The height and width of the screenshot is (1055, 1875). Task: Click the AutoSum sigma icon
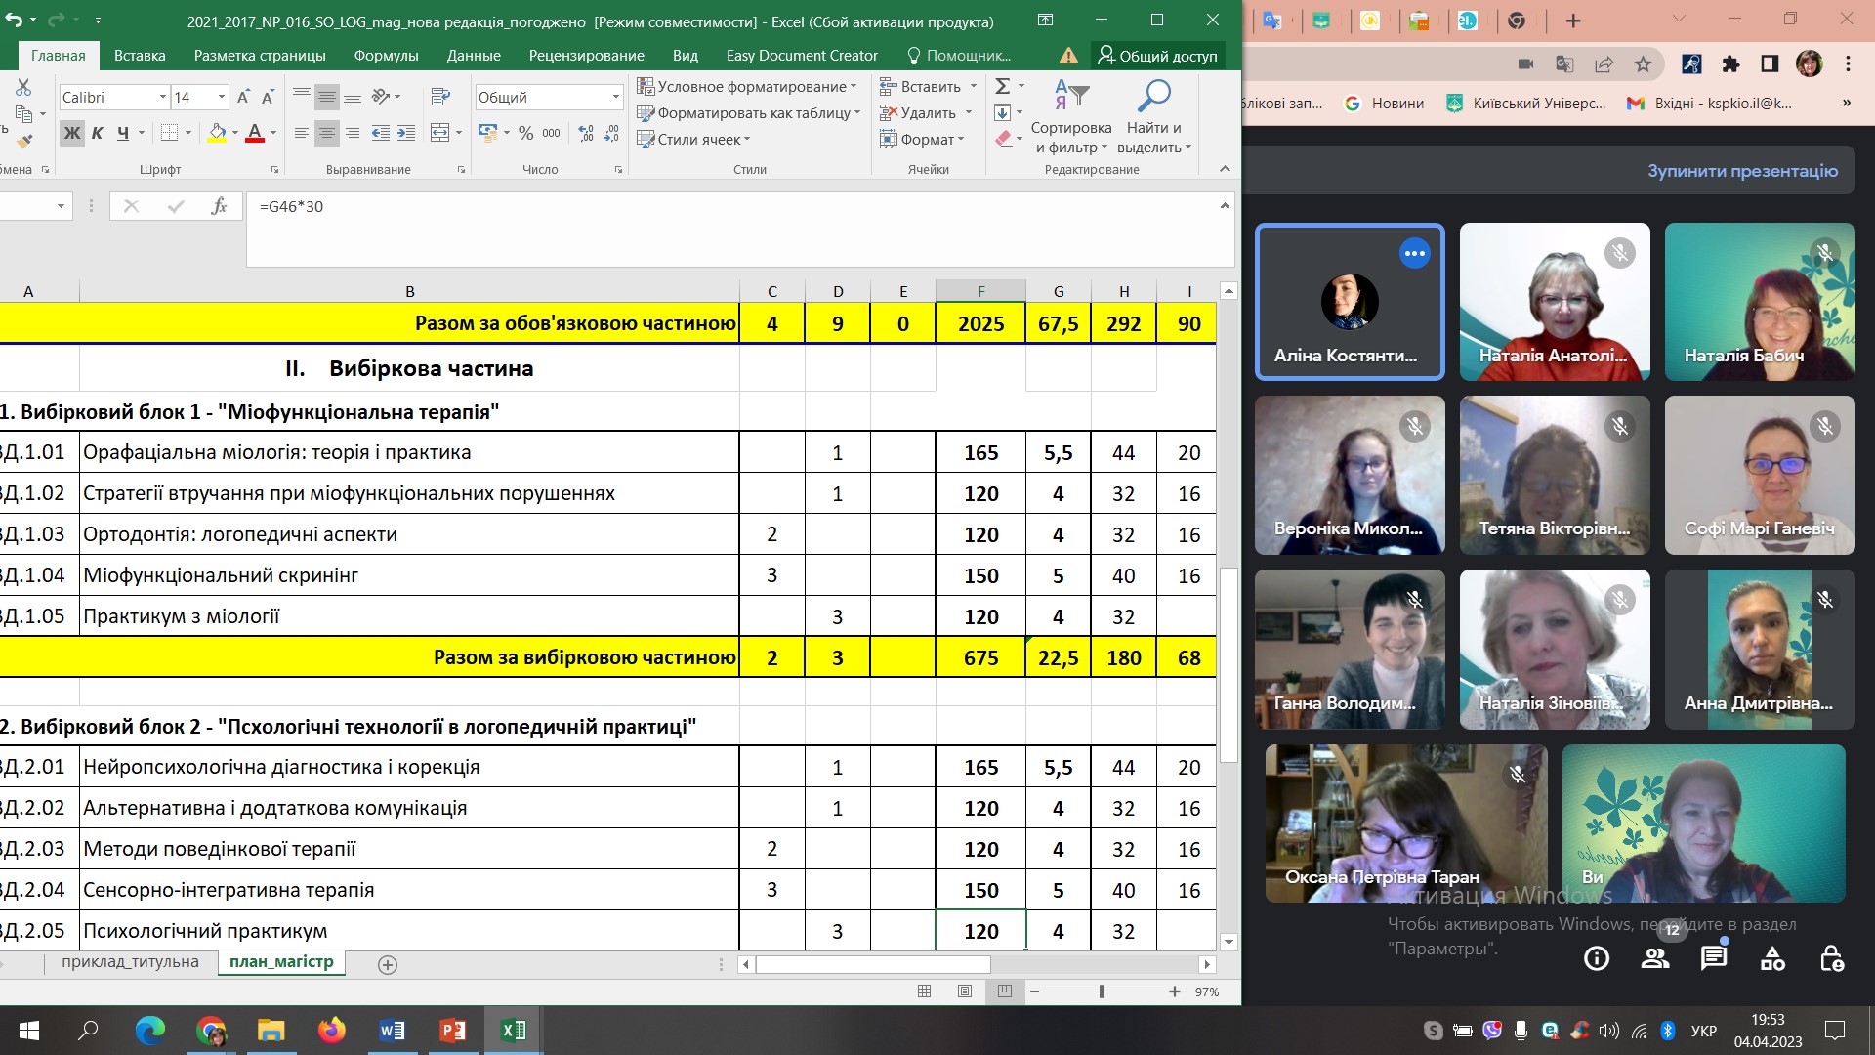[1003, 86]
